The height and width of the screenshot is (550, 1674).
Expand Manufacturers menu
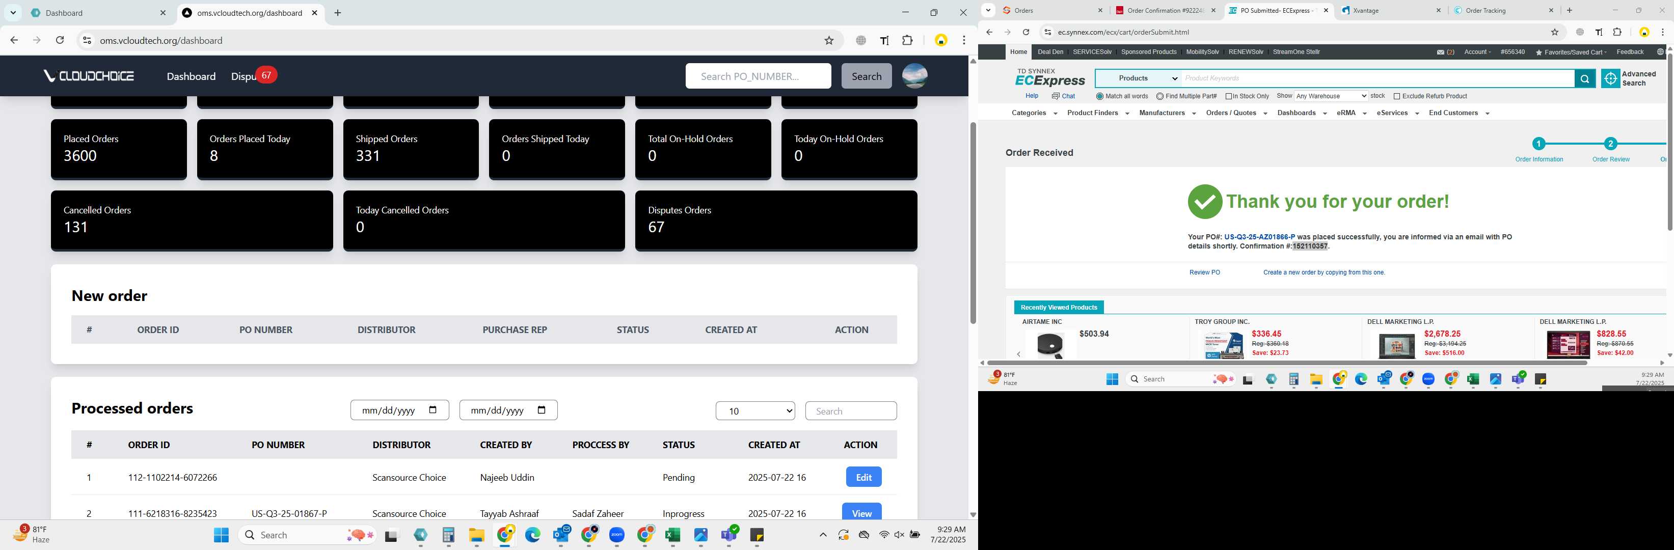[x=1168, y=113]
